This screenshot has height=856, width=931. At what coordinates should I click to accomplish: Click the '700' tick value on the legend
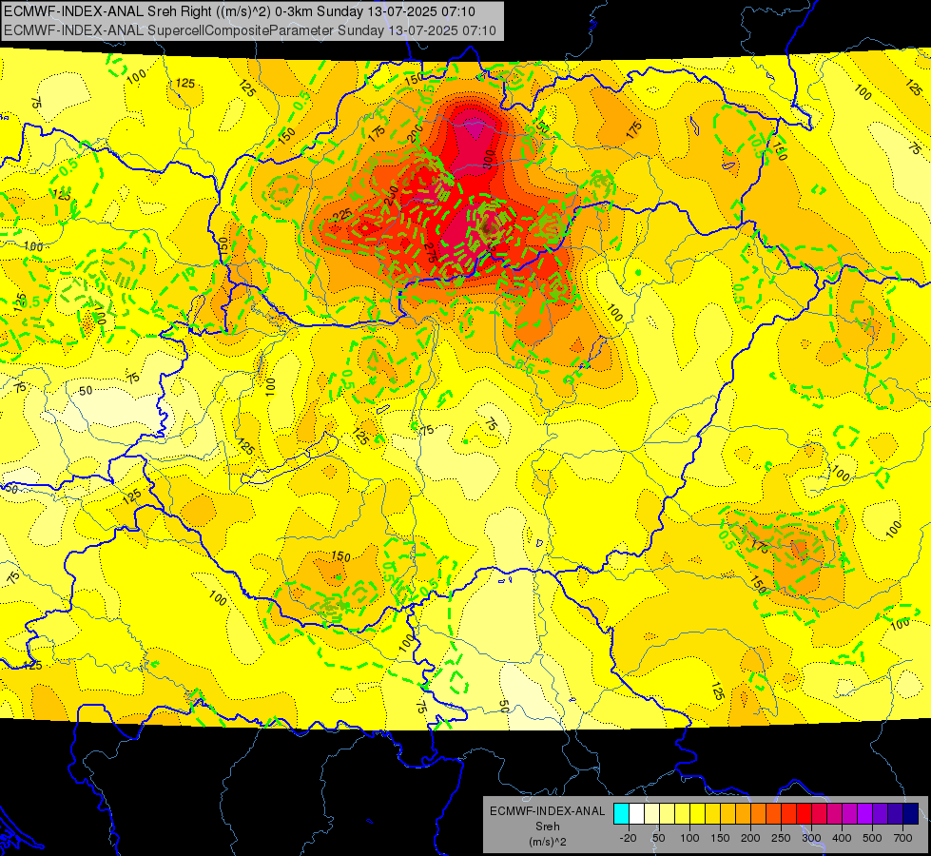(x=902, y=838)
